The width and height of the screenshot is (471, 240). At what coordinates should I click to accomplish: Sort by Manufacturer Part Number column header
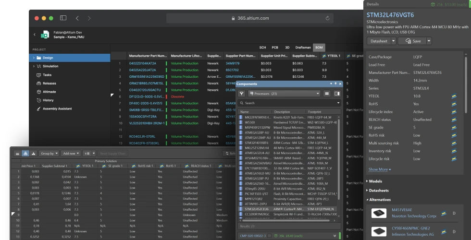148,56
